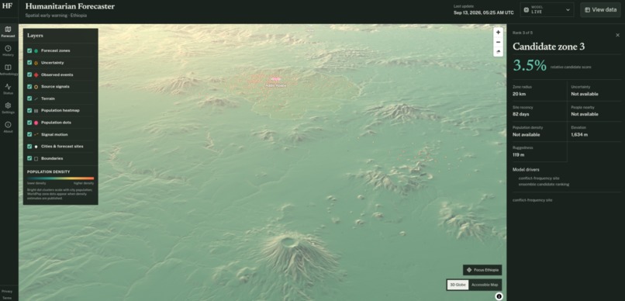This screenshot has width=625, height=301.
Task: Click the 3.5% candidate score
Action: (x=530, y=66)
